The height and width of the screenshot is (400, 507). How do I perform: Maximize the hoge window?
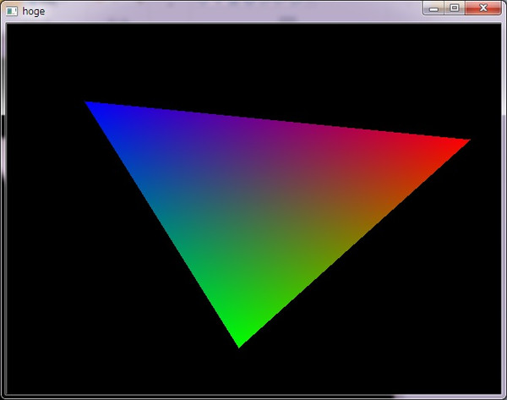(455, 8)
